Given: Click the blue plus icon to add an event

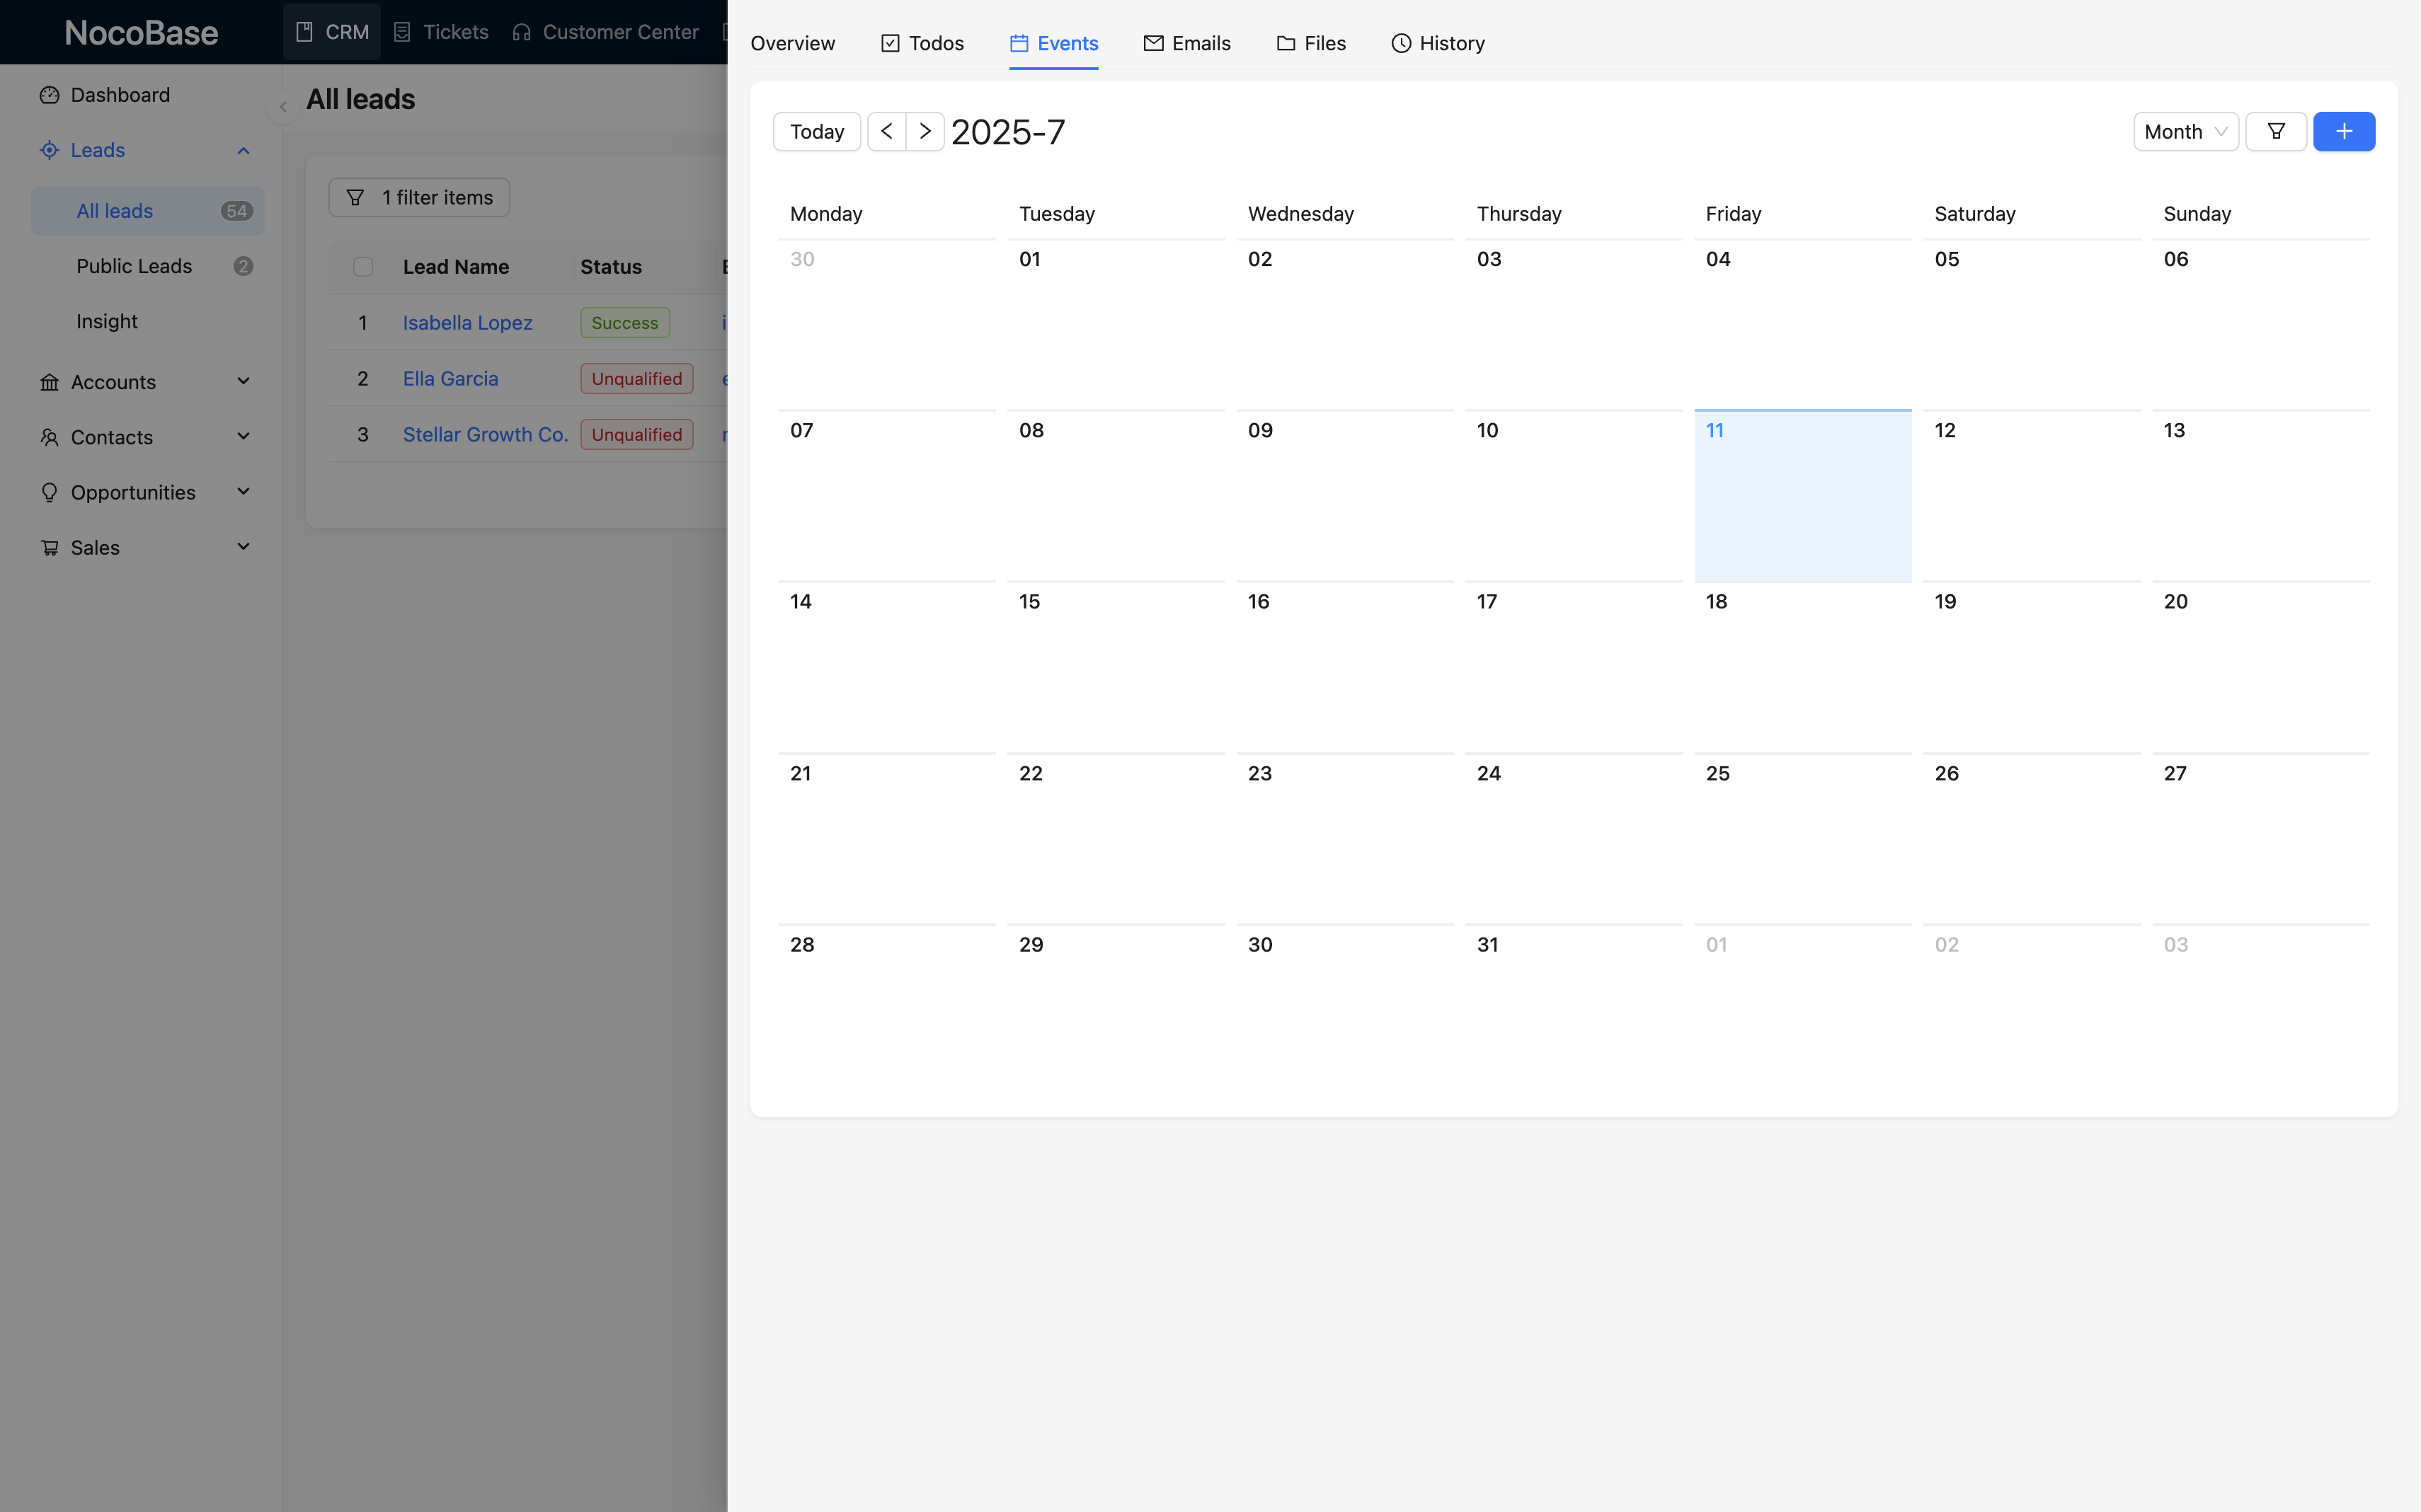Looking at the screenshot, I should click(x=2344, y=131).
